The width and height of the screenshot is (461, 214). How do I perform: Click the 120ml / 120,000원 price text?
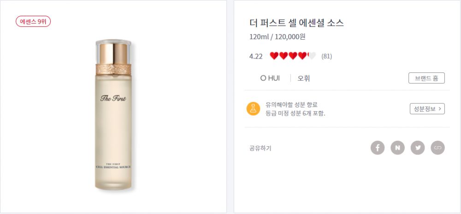[x=277, y=37]
